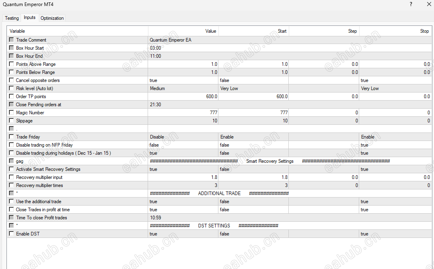Toggle the Slippage checkbox

coord(11,120)
